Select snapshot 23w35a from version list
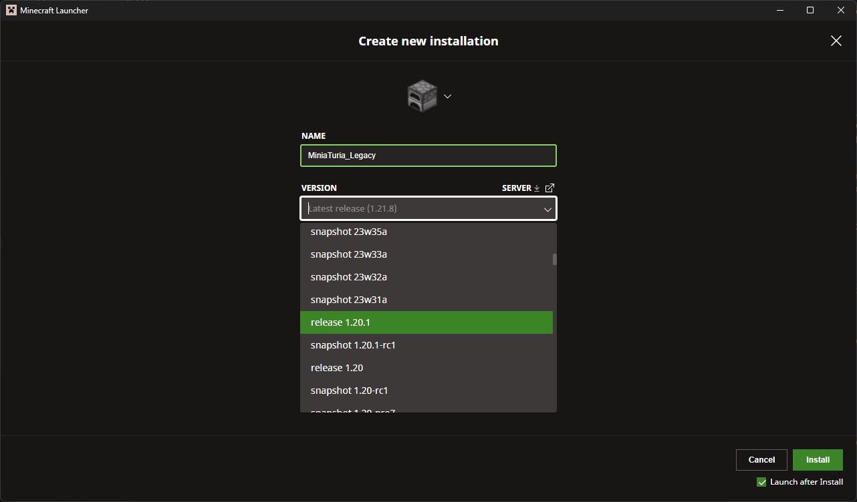857x502 pixels. tap(426, 232)
